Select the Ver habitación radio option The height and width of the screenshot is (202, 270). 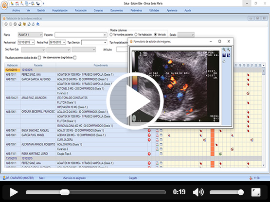pos(136,35)
